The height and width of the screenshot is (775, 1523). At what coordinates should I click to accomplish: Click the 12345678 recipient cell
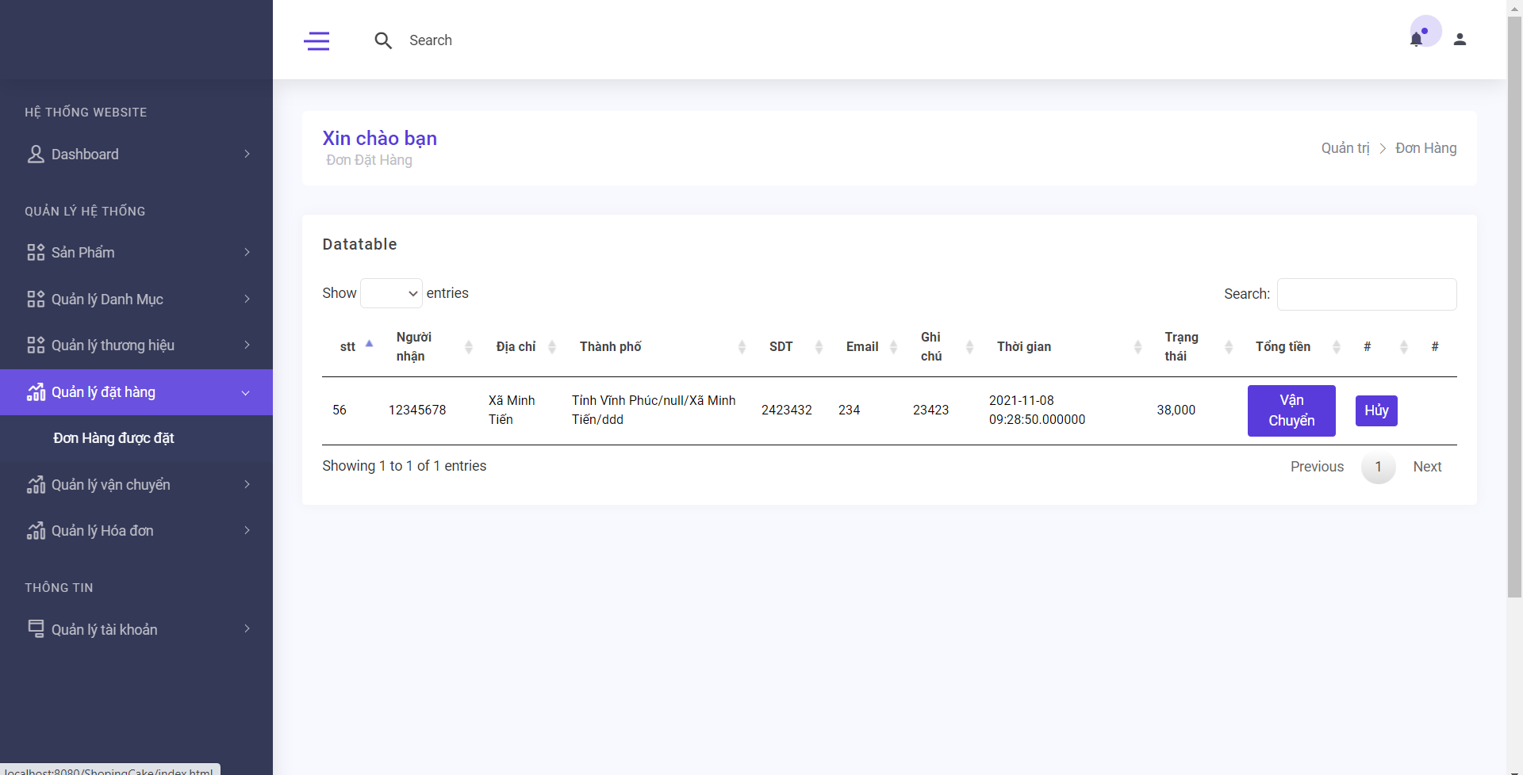coord(417,410)
